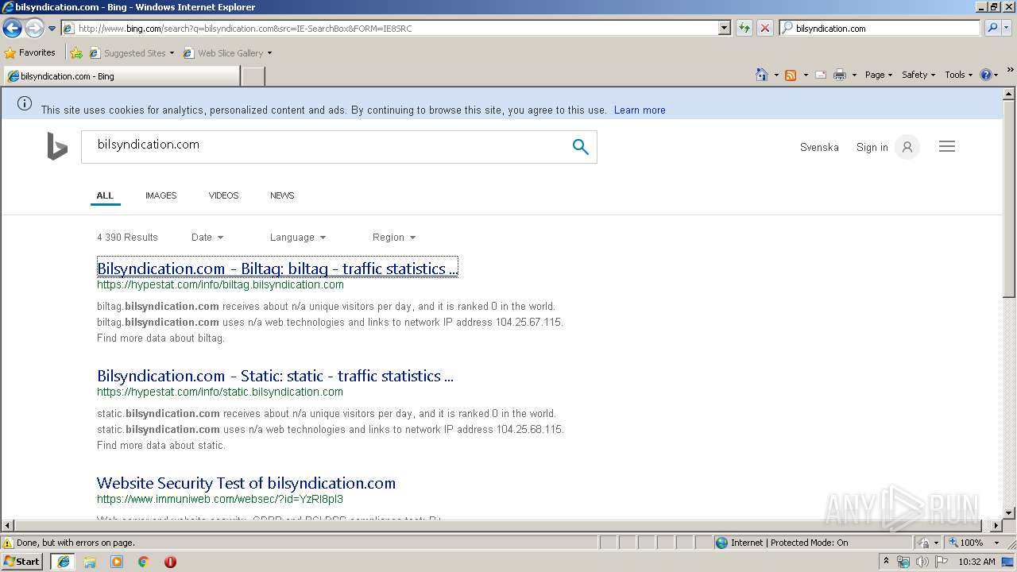Launch Chrome from the taskbar
Image resolution: width=1017 pixels, height=572 pixels.
(x=144, y=562)
